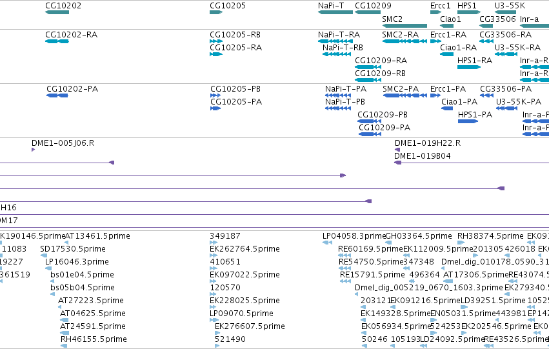Click EST bs05b04.5prime
The height and width of the screenshot is (349, 549).
coord(52,294)
